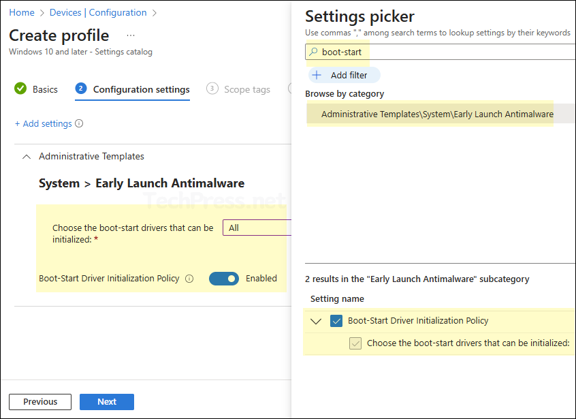Image resolution: width=576 pixels, height=419 pixels.
Task: Toggle off Boot-Start Driver Initialization Policy switch
Action: pyautogui.click(x=223, y=279)
